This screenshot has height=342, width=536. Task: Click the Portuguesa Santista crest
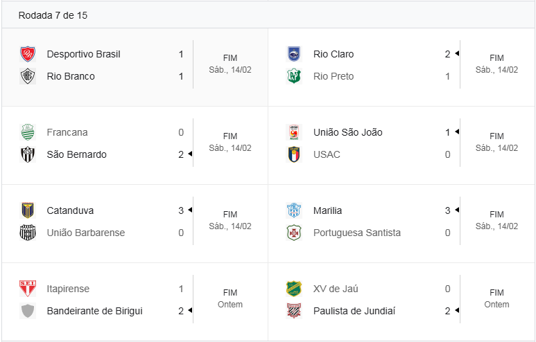tap(294, 233)
